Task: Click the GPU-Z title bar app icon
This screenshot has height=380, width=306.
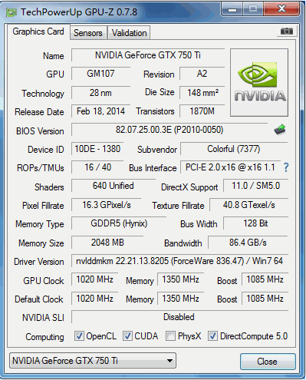Action: pos(12,12)
